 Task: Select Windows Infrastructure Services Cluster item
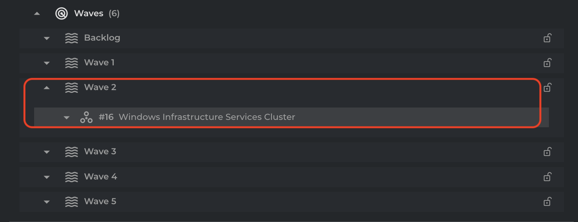pos(207,117)
